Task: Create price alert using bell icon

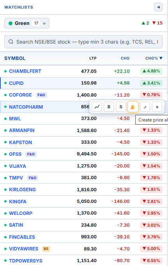Action: click(x=133, y=107)
